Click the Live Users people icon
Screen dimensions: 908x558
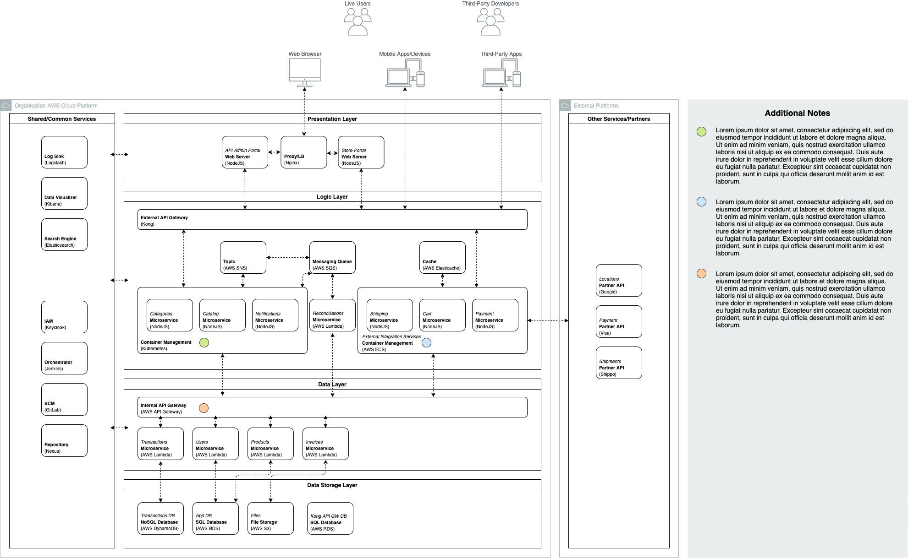[358, 22]
